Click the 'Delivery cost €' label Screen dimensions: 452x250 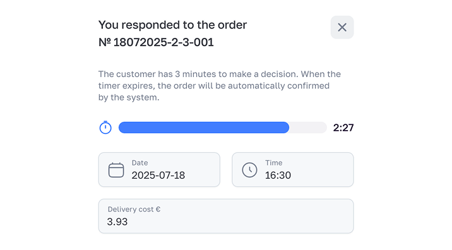(x=134, y=210)
